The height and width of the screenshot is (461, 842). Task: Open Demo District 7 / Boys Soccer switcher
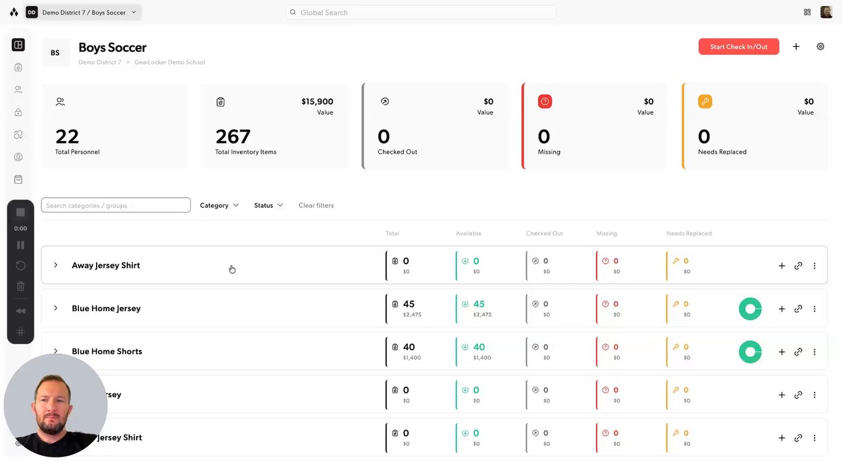point(82,12)
